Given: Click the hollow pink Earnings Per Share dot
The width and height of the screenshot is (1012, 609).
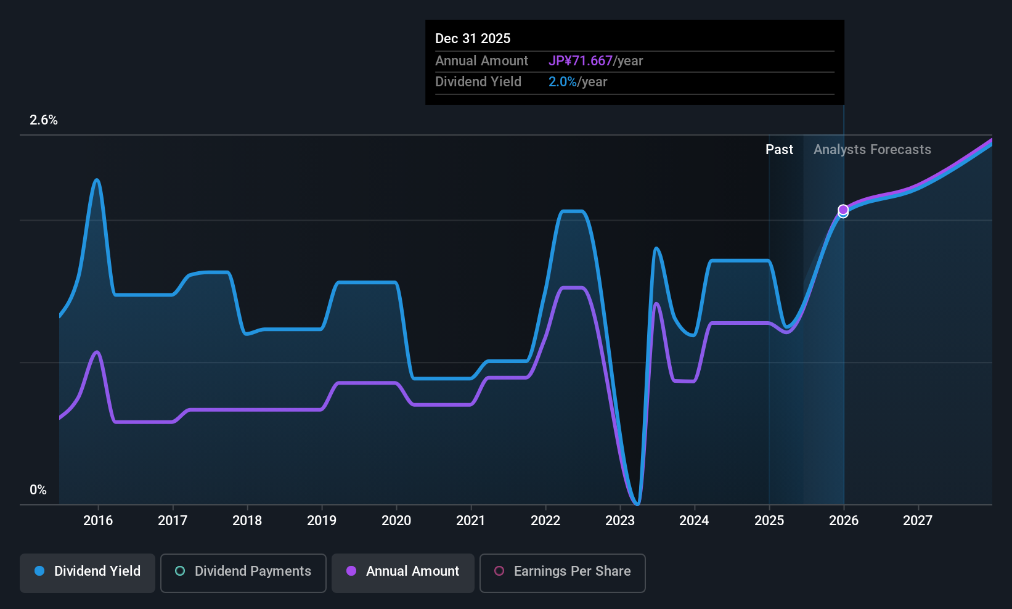Looking at the screenshot, I should tap(499, 571).
